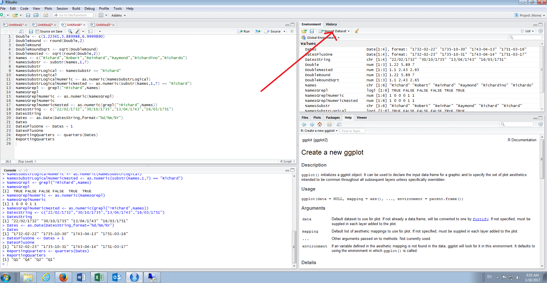Image resolution: width=547 pixels, height=283 pixels.
Task: Click the Source button
Action: pos(272,31)
